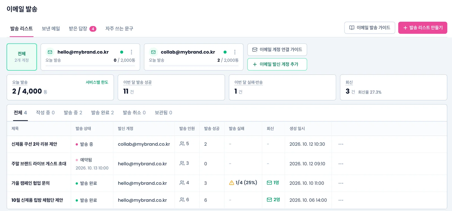Open 이메일 계정 연결 가이드
Image resolution: width=452 pixels, height=211 pixels.
coord(277,49)
